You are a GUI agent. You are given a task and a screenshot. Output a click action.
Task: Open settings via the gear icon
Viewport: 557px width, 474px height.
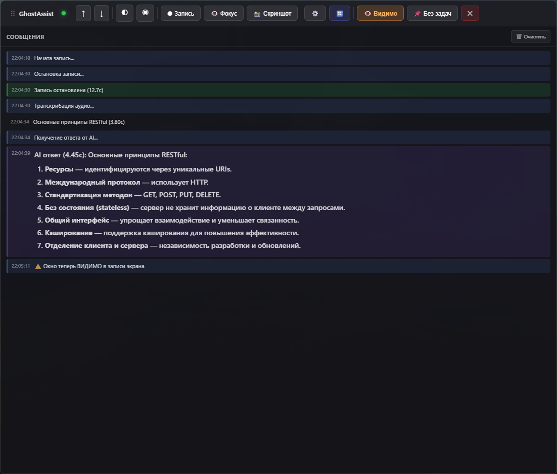(x=315, y=14)
